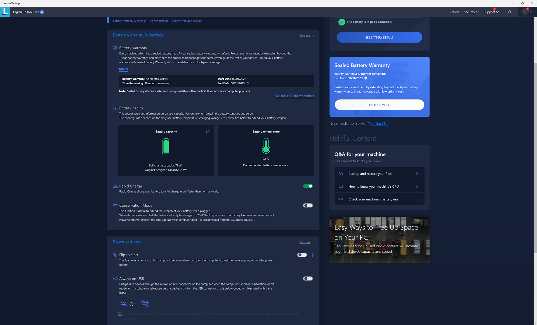The image size is (537, 325).
Task: Jump to the Power settings anchor tab
Action: [x=159, y=21]
